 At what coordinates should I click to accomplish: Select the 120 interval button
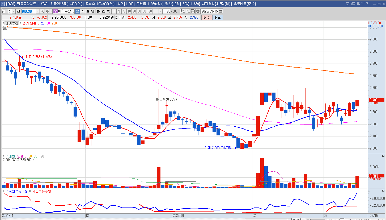pos(149,11)
